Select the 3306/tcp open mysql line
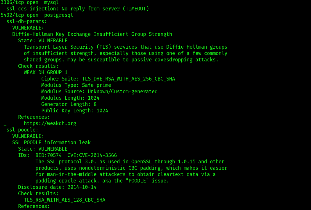Image resolution: width=311 pixels, height=210 pixels. tap(30, 3)
